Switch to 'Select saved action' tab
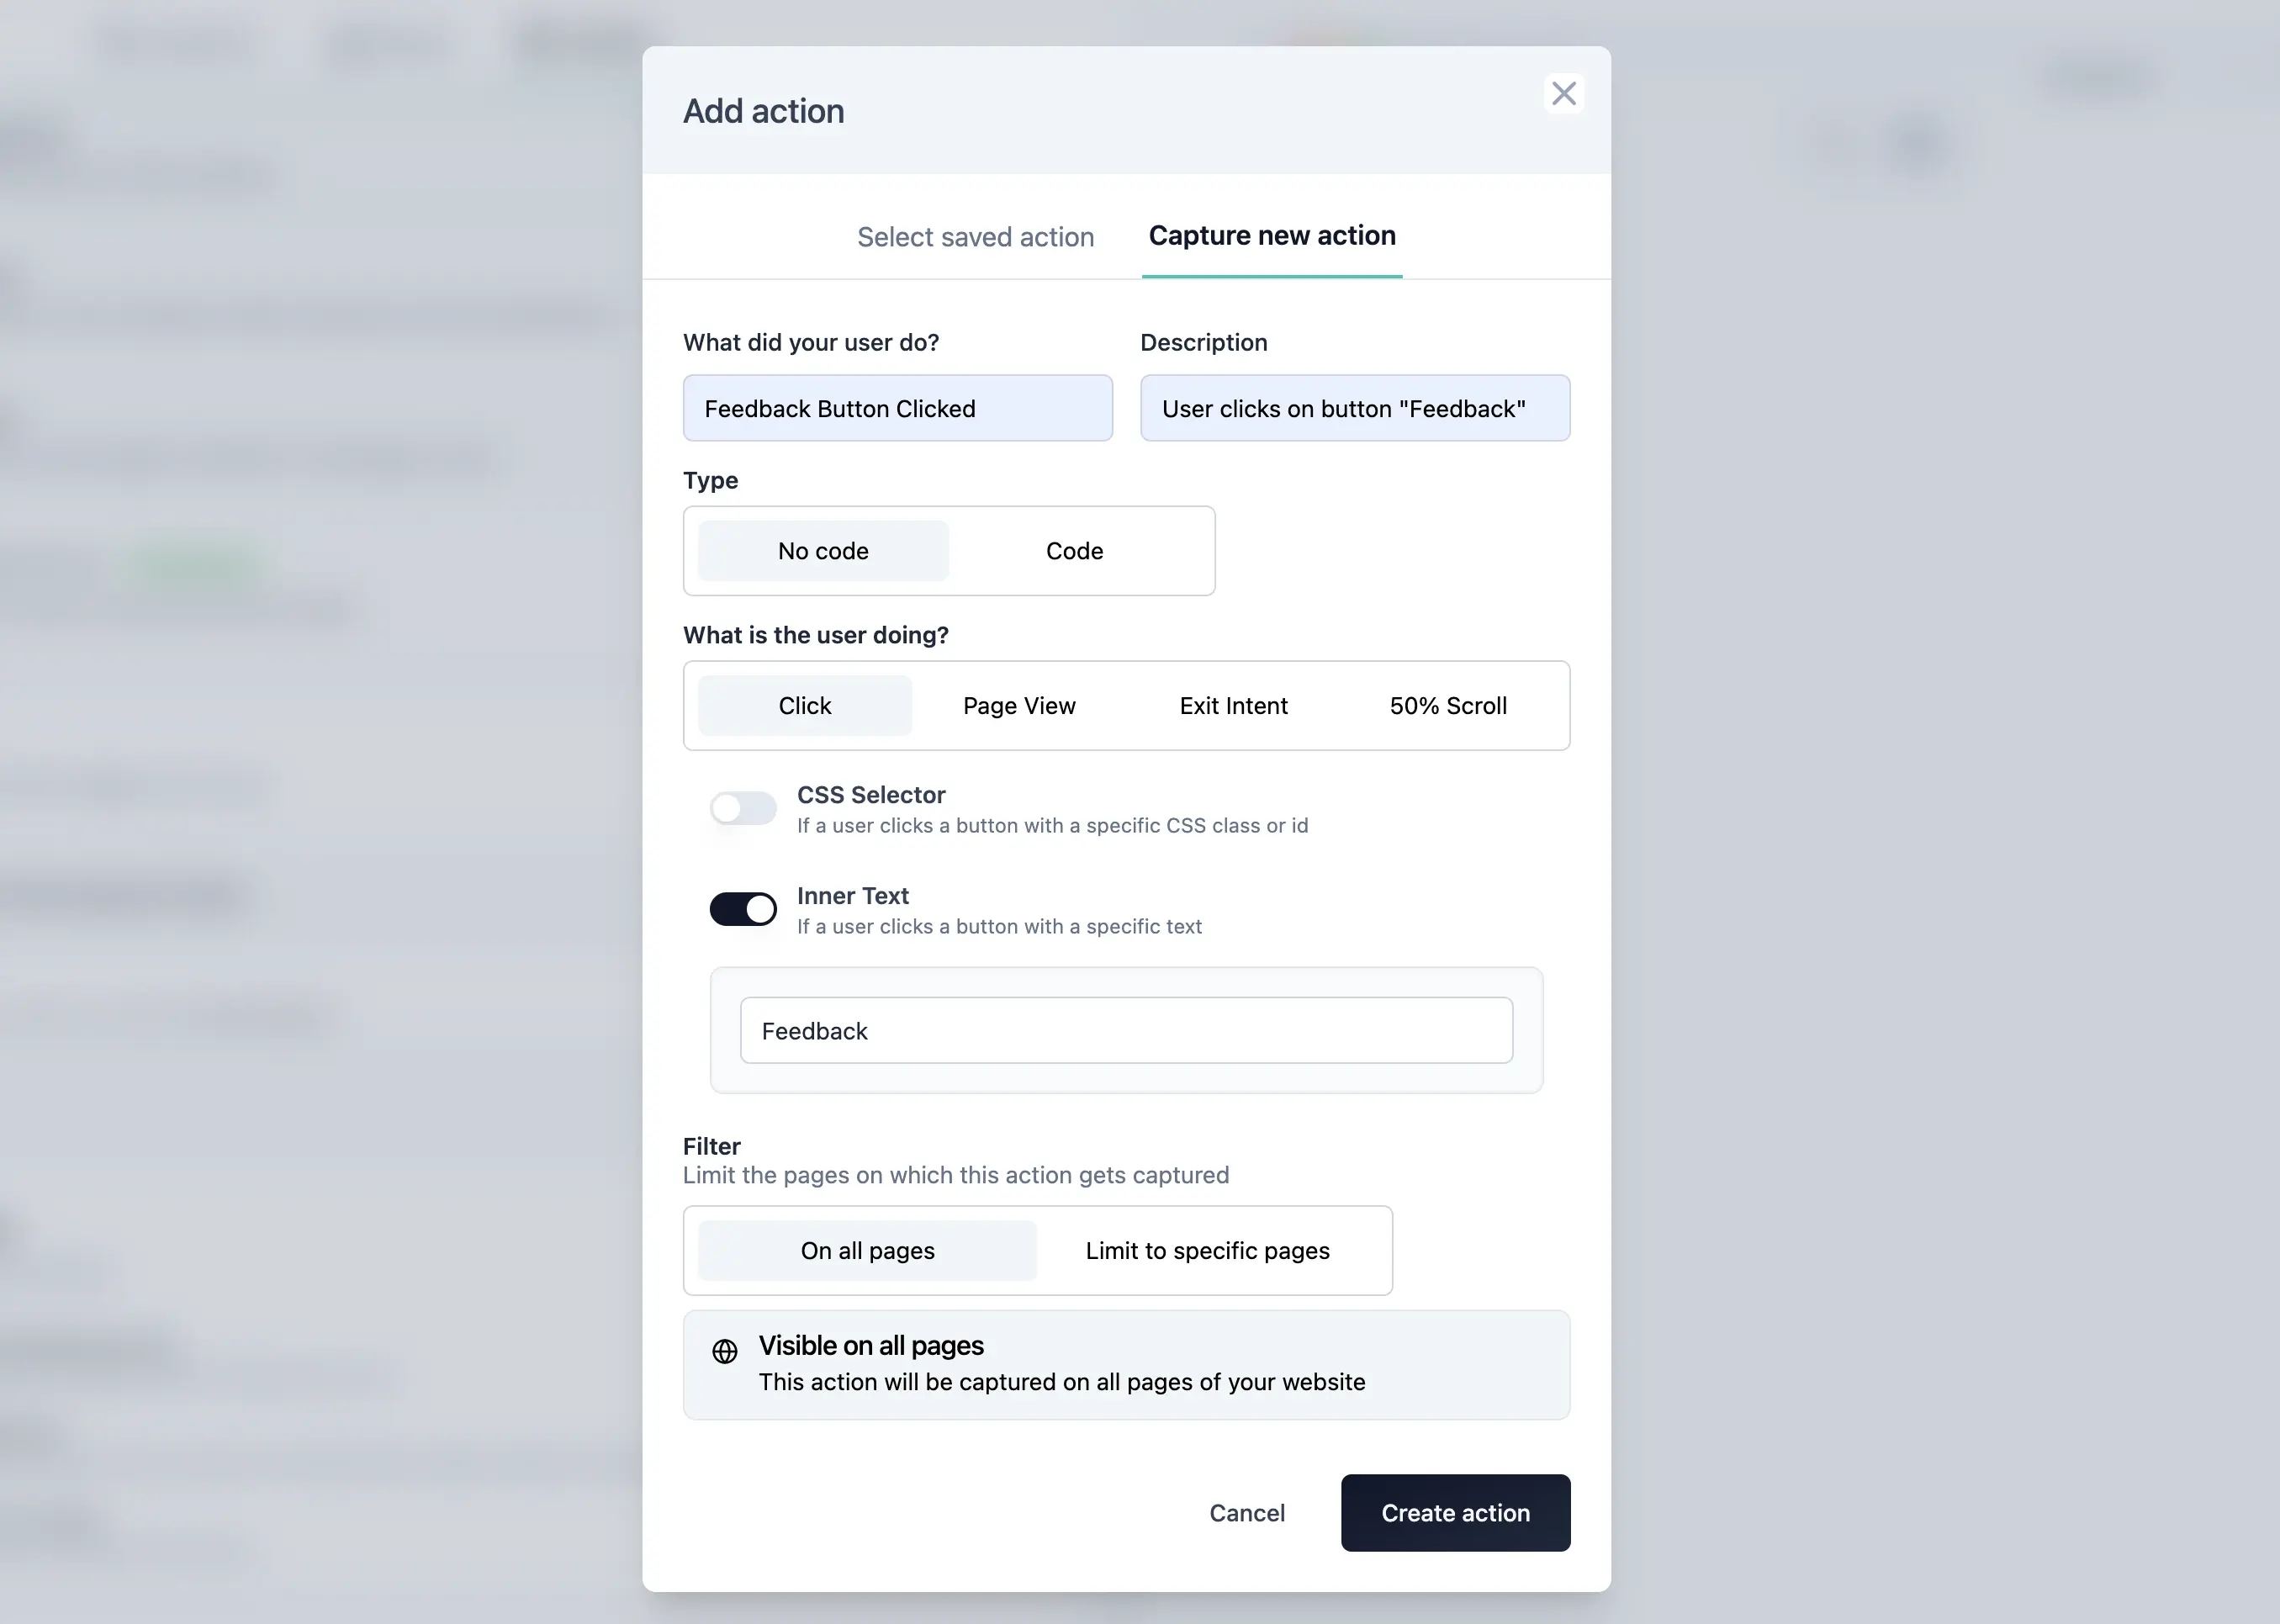Image resolution: width=2280 pixels, height=1624 pixels. 976,234
